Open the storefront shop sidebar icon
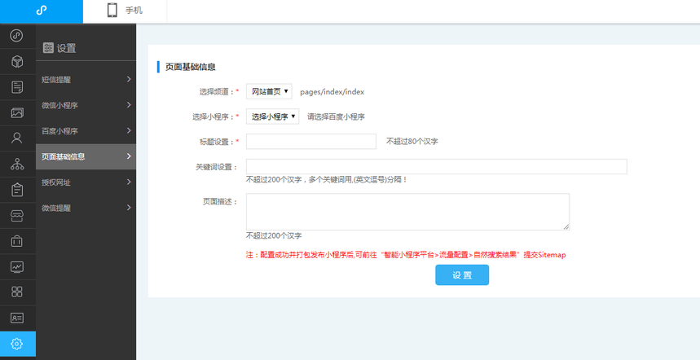 tap(17, 216)
